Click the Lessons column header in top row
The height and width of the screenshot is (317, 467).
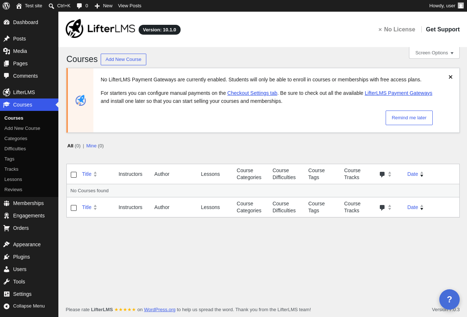pyautogui.click(x=211, y=174)
